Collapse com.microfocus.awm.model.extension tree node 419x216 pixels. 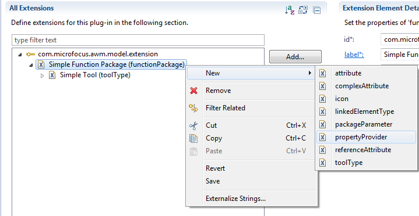[20, 55]
